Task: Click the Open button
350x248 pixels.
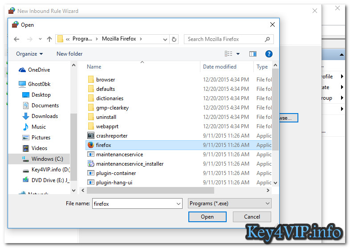Action: [208, 217]
